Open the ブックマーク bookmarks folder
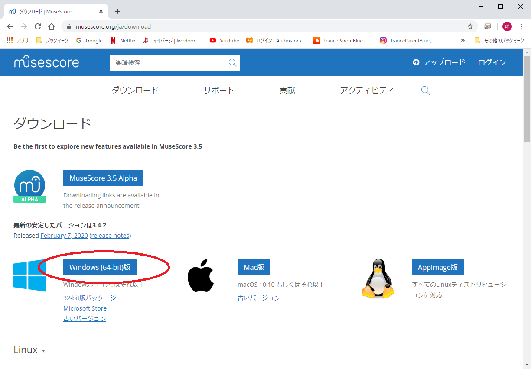The height and width of the screenshot is (369, 531). coord(52,40)
